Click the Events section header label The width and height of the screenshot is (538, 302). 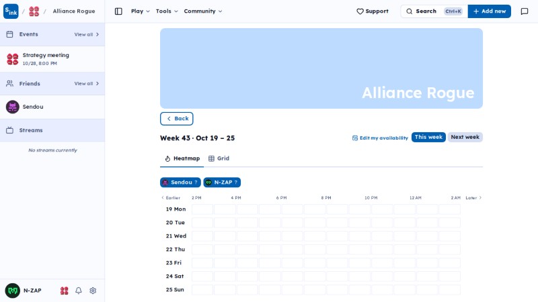(28, 34)
